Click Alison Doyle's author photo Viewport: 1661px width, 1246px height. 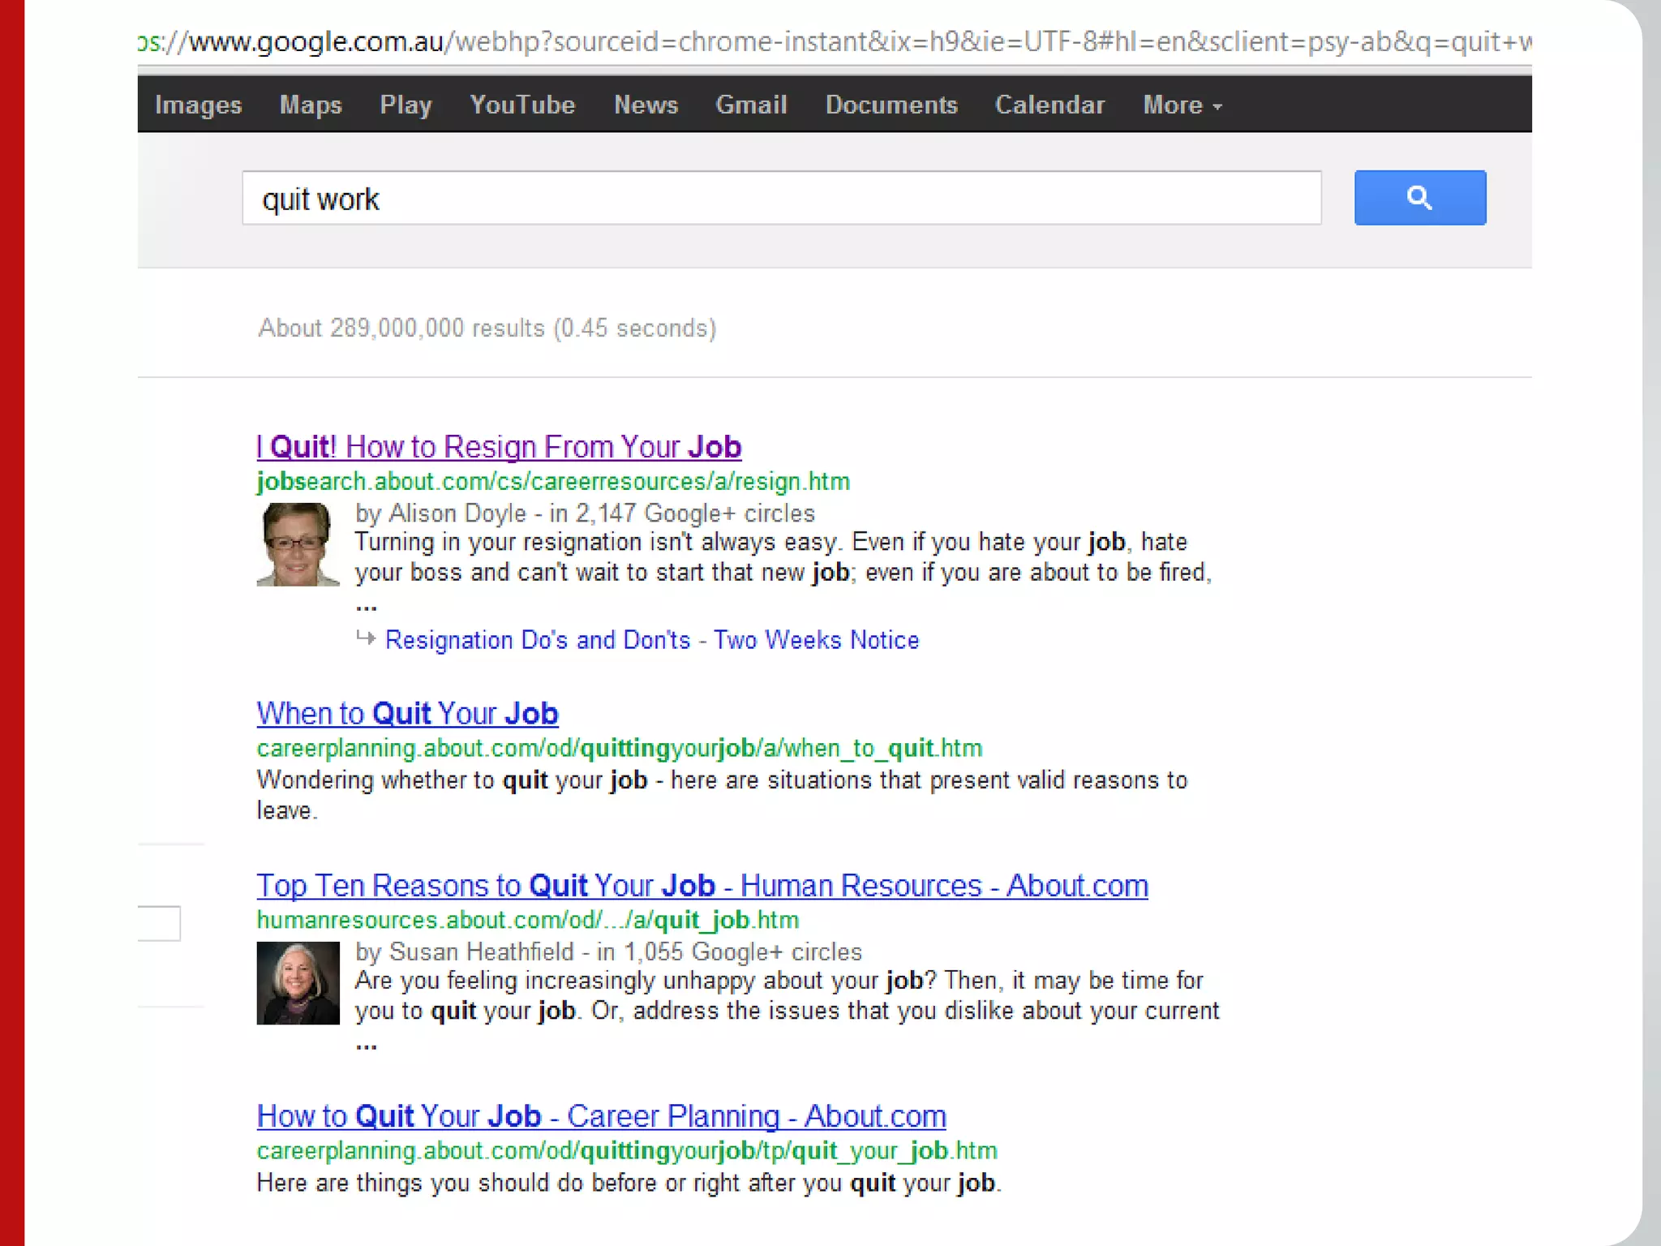[298, 544]
